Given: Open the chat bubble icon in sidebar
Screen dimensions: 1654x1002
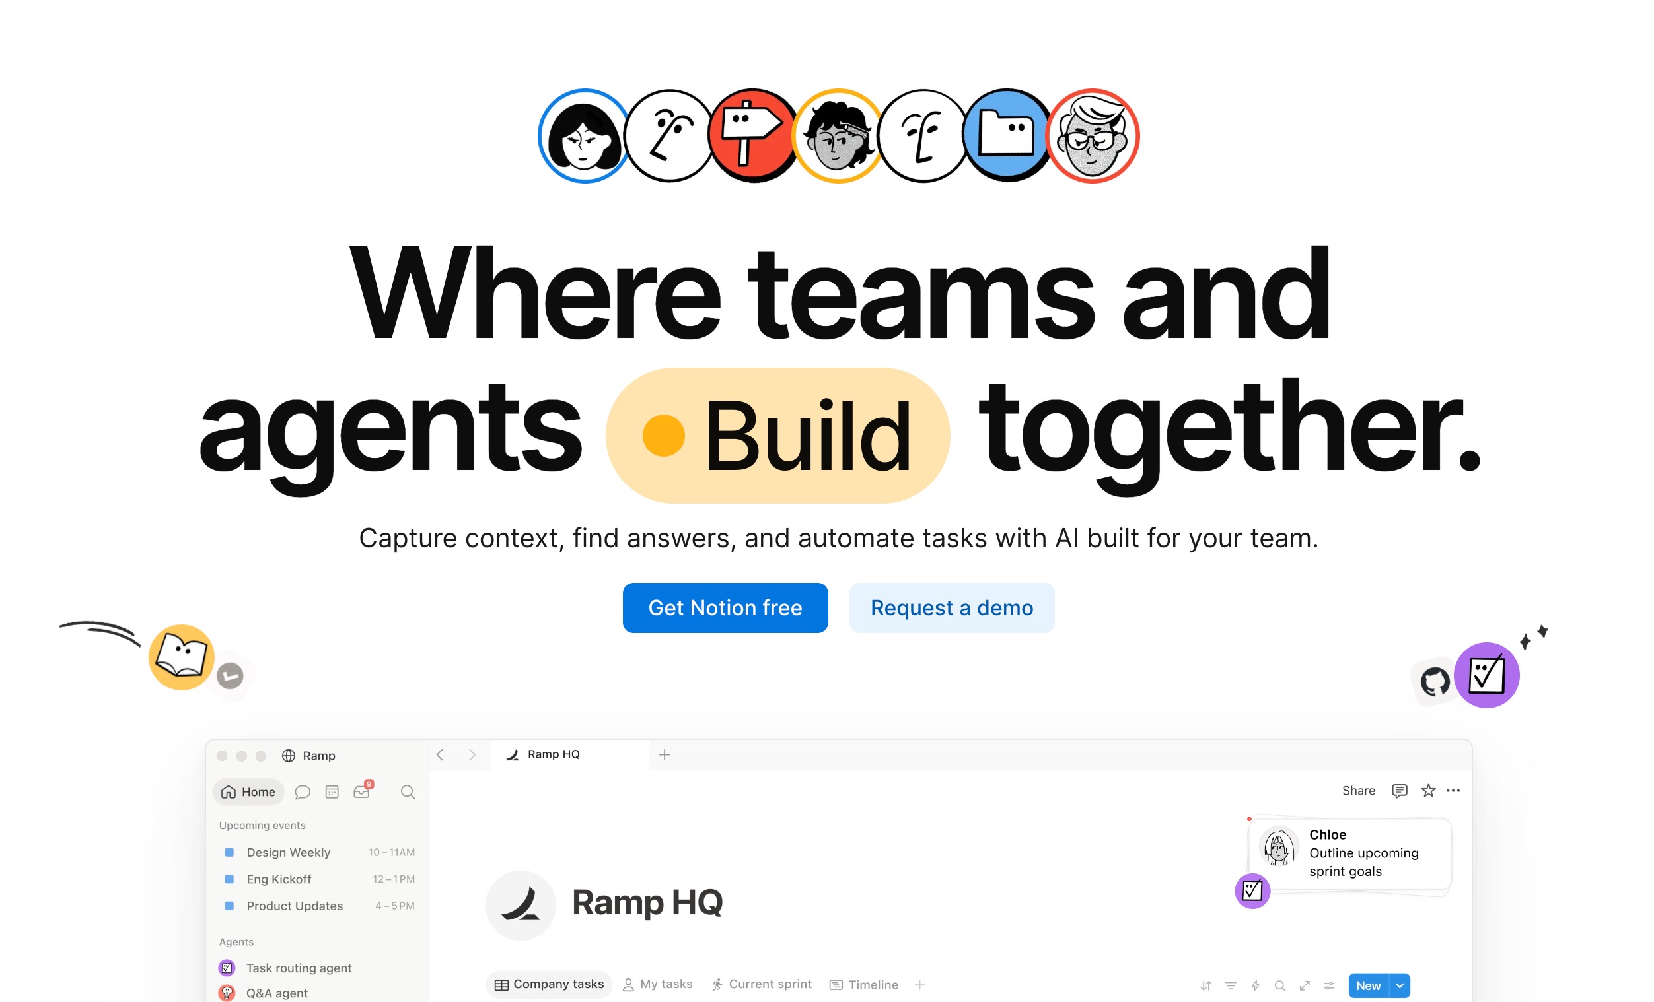Looking at the screenshot, I should click(302, 792).
